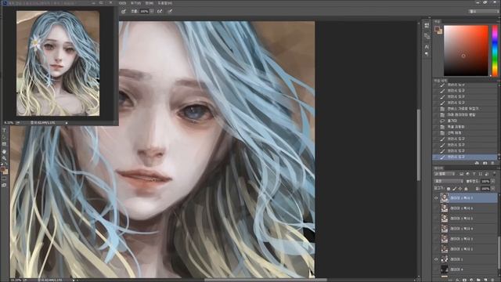Image resolution: width=501 pixels, height=282 pixels.
Task: Open the second collapsed dock panel icon
Action: (x=427, y=36)
